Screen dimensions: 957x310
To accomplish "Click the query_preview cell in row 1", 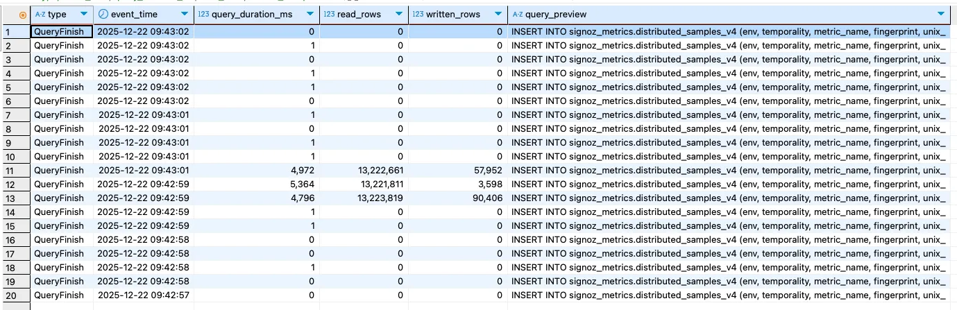I will (729, 31).
